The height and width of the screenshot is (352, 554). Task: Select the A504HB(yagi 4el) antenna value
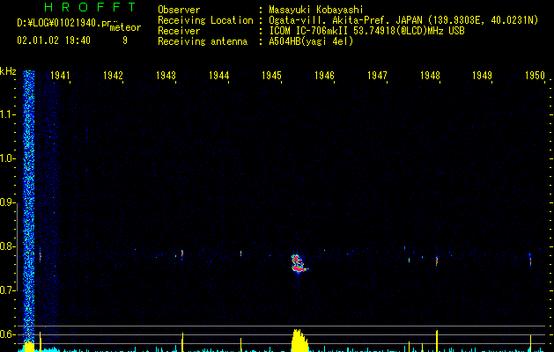pyautogui.click(x=311, y=41)
